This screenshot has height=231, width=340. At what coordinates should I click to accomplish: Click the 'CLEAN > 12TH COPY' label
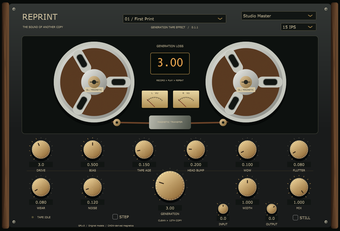(170, 220)
